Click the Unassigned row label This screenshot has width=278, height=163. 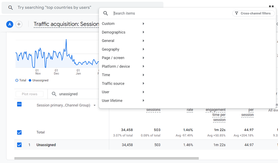pos(46,145)
